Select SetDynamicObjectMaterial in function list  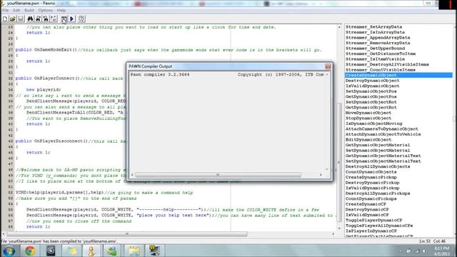tap(378, 151)
